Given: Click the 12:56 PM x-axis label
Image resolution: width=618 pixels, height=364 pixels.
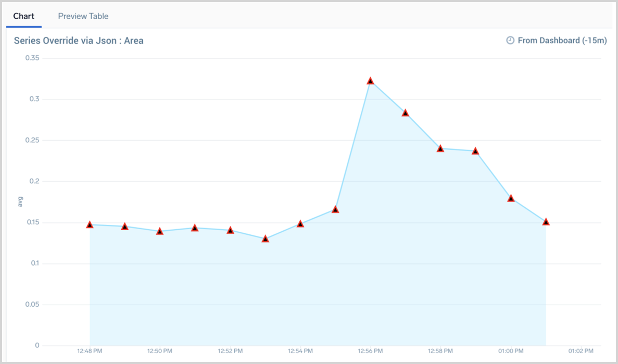Looking at the screenshot, I should point(370,351).
